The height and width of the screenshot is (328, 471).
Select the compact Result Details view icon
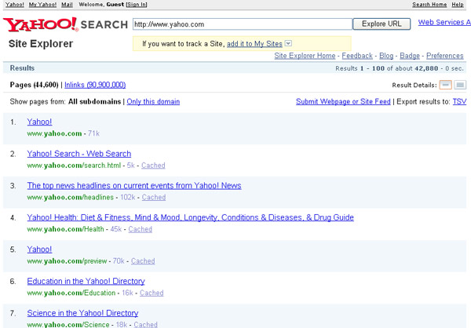[445, 85]
